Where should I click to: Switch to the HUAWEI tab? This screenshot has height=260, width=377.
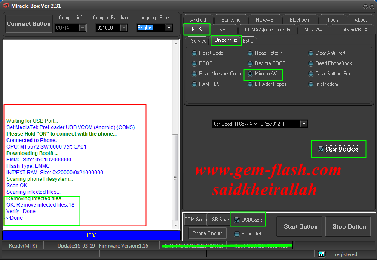pyautogui.click(x=265, y=19)
